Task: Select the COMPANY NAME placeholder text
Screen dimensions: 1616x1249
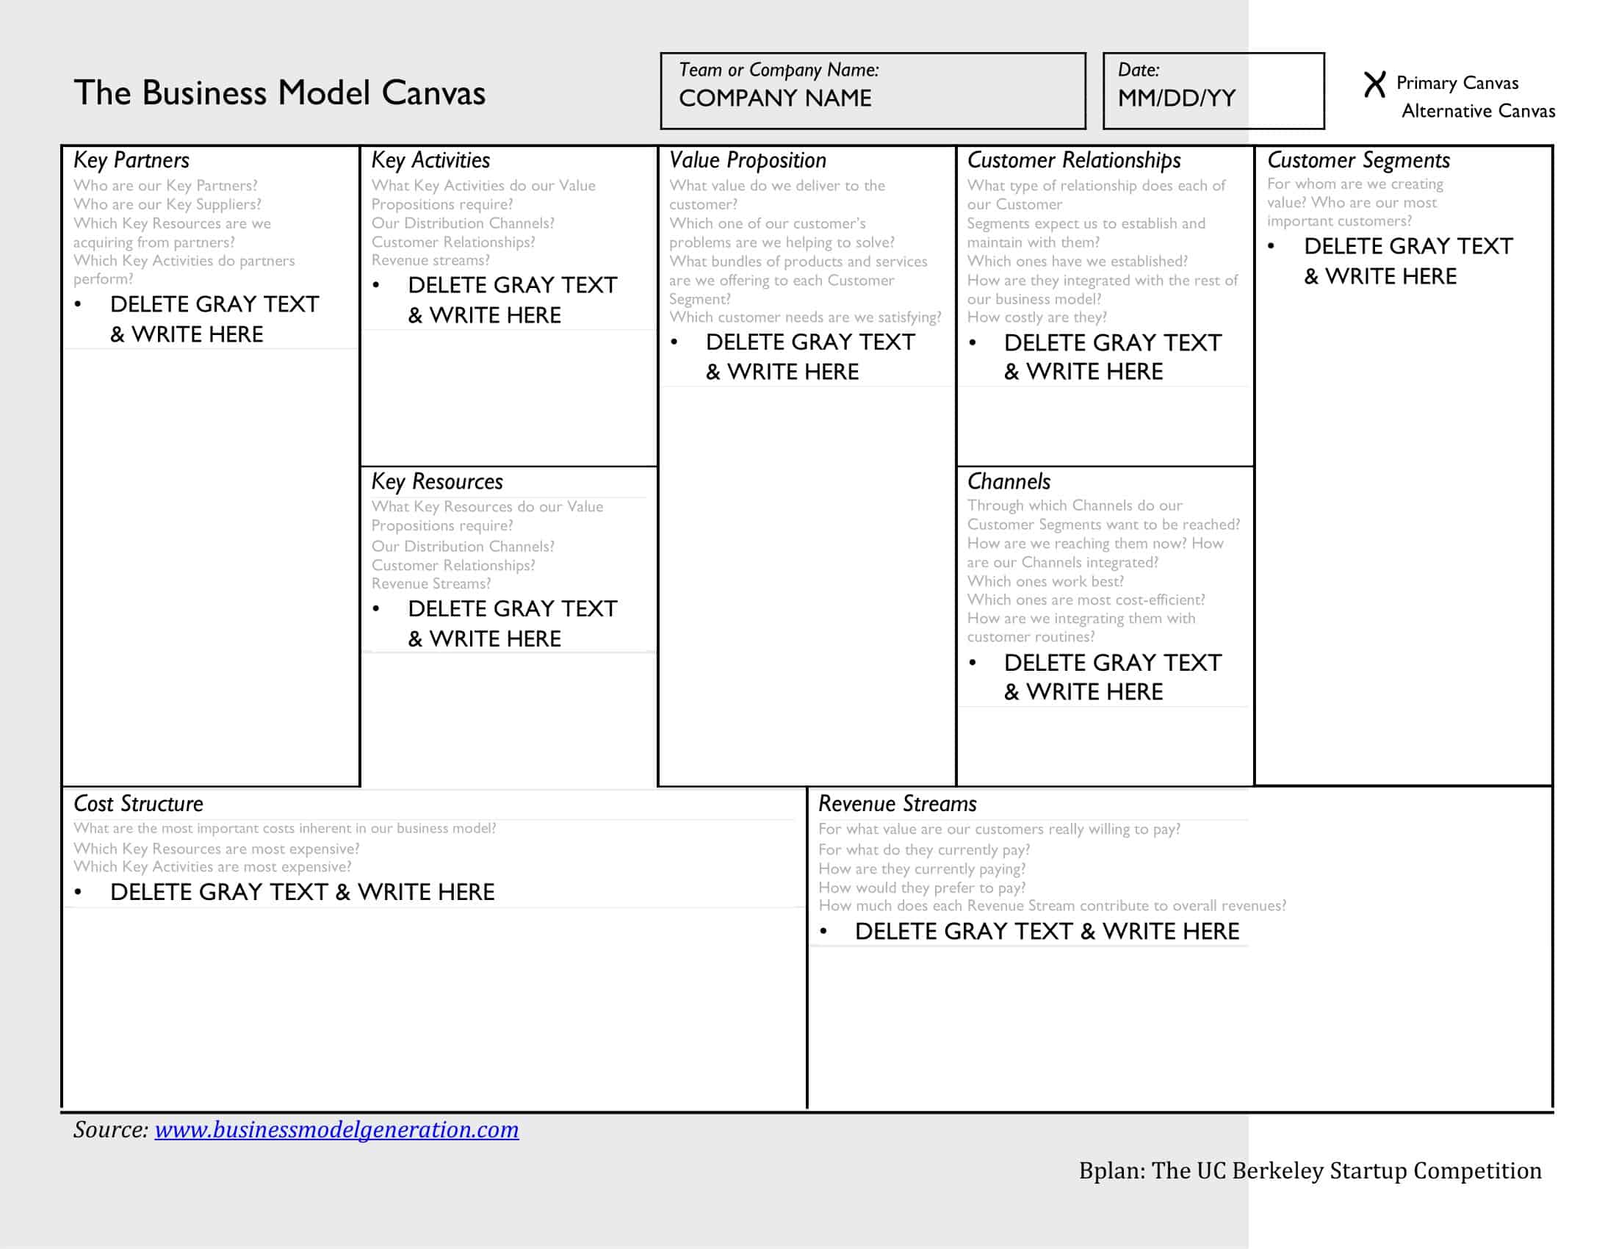Action: tap(776, 96)
